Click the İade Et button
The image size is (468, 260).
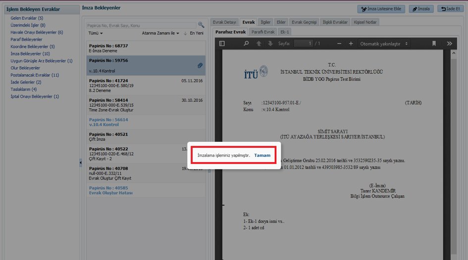450,9
